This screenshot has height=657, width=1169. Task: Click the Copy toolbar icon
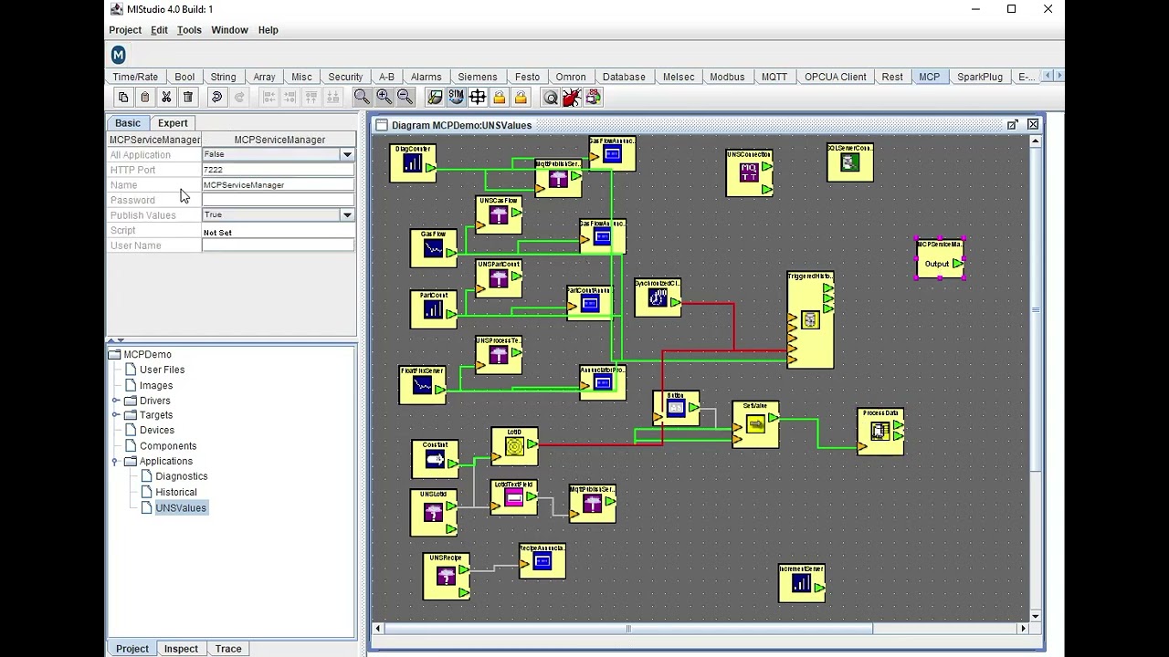[x=123, y=98]
